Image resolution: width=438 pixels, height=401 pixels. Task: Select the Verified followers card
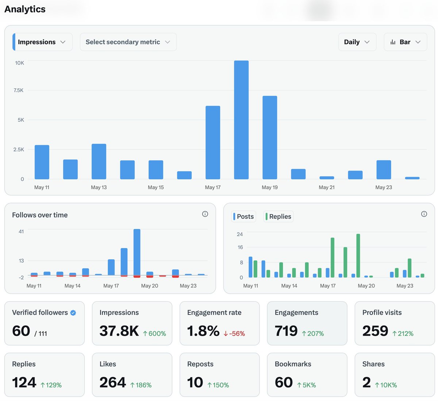45,323
